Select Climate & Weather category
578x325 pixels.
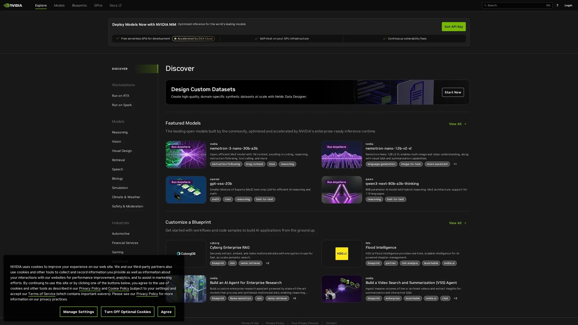pyautogui.click(x=126, y=197)
